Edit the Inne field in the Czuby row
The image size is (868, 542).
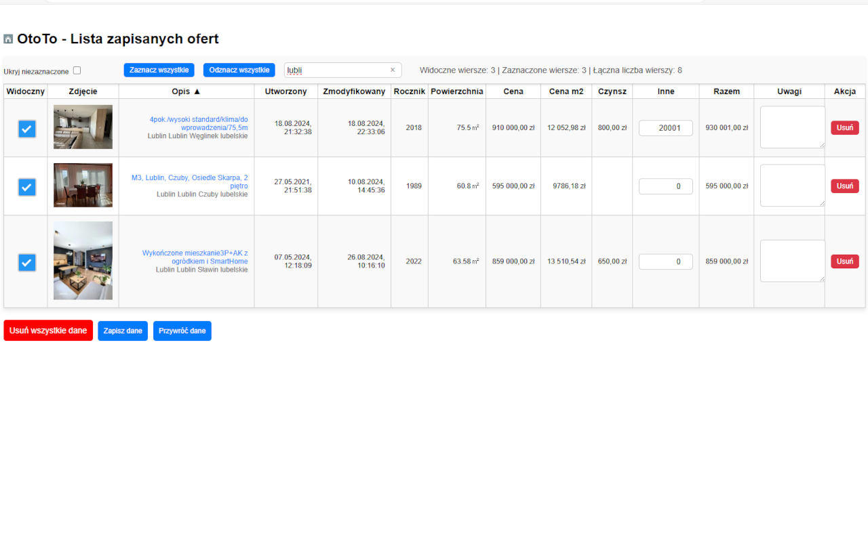(x=666, y=186)
